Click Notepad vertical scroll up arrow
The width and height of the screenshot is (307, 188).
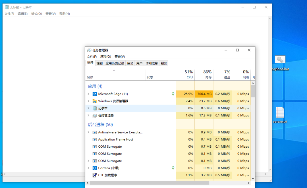coord(270,19)
